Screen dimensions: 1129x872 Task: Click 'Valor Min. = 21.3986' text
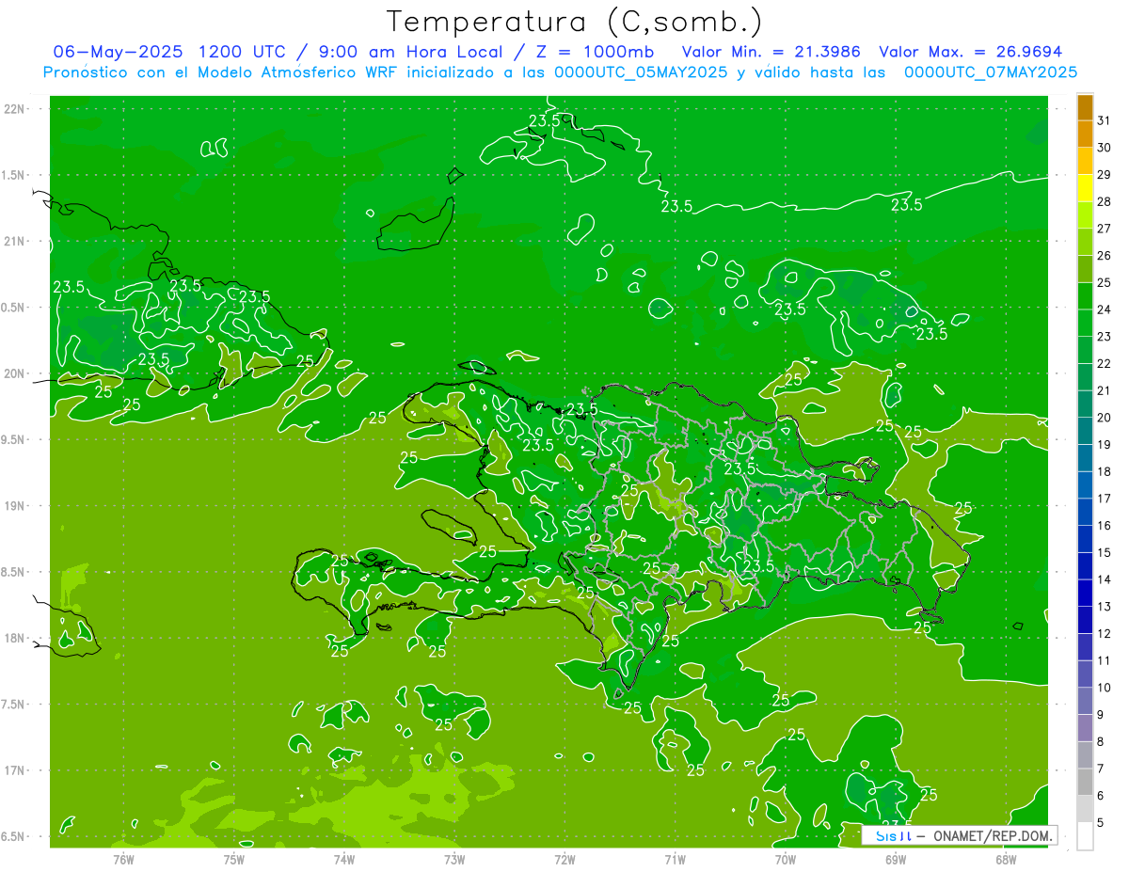[x=771, y=52]
